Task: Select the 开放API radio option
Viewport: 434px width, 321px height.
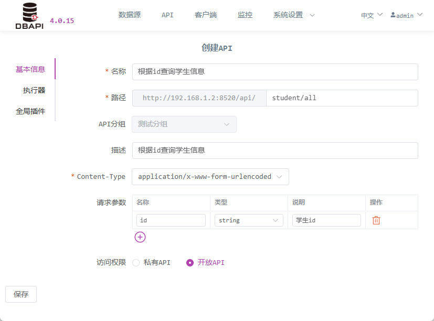Action: (x=190, y=263)
